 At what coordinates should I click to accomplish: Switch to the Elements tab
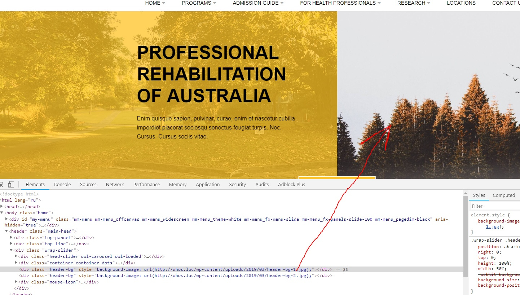coord(35,184)
